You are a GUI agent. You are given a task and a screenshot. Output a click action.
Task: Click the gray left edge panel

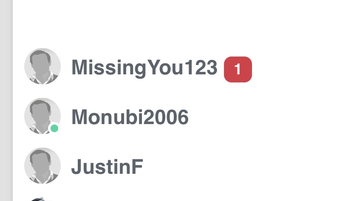[x=6, y=100]
